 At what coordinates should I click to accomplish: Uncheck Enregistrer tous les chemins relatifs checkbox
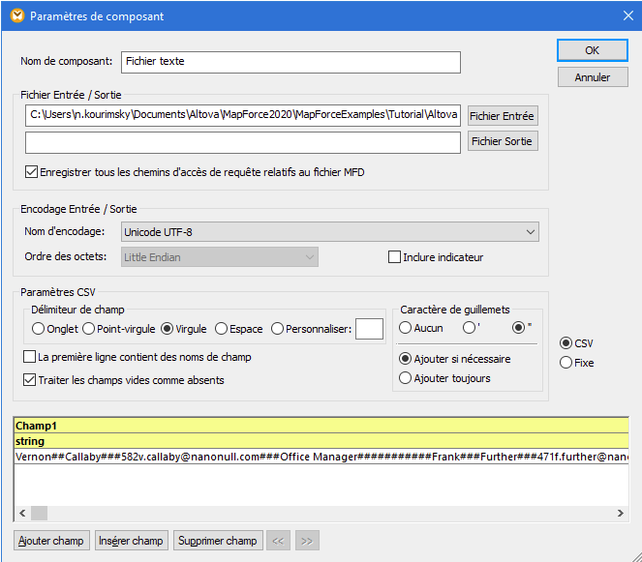pos(32,172)
